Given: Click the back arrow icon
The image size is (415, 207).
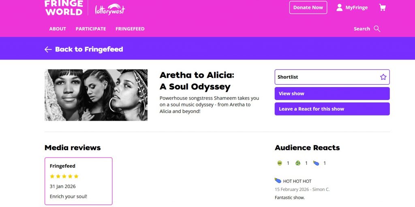Looking at the screenshot, I should (48, 49).
